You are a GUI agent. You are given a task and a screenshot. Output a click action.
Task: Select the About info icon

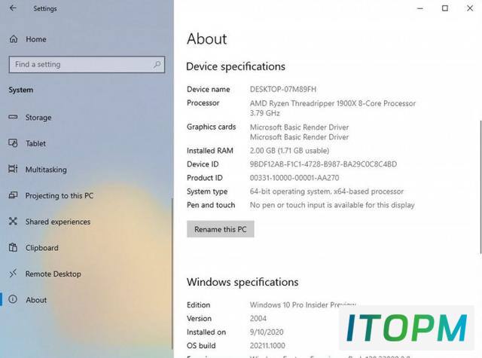coord(13,299)
